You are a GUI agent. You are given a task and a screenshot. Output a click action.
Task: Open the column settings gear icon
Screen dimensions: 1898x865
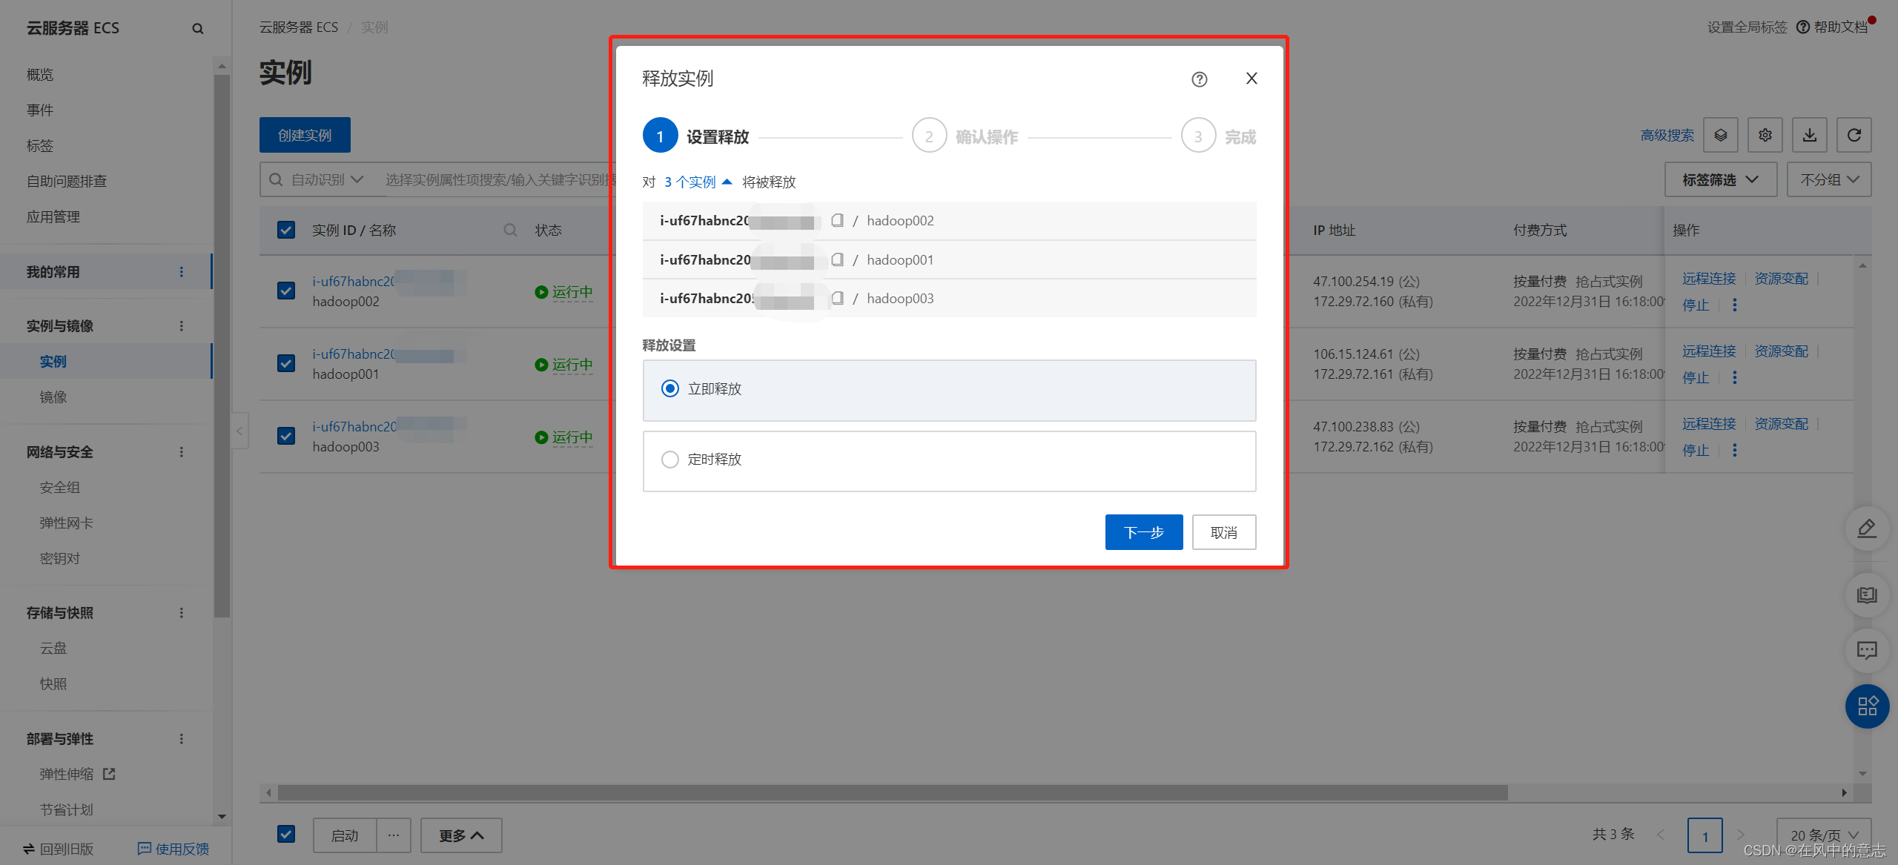click(x=1765, y=135)
